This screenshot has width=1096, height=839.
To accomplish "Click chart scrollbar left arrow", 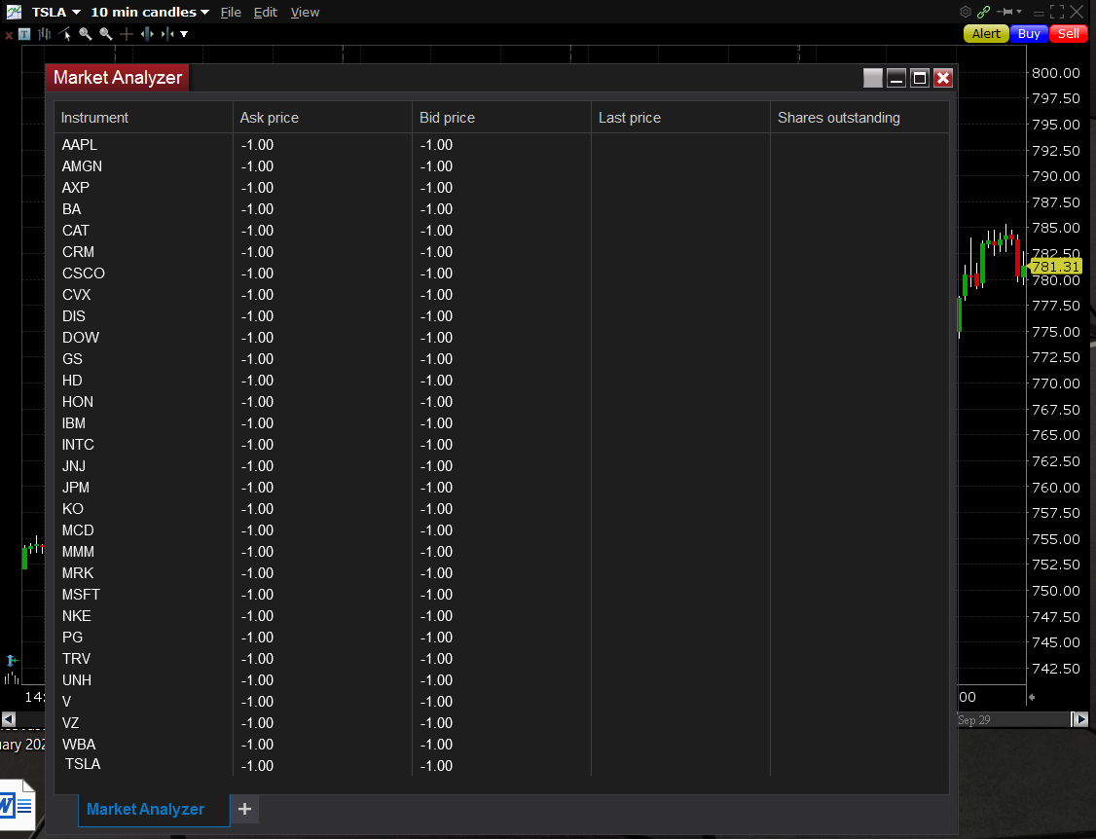I will coord(9,718).
